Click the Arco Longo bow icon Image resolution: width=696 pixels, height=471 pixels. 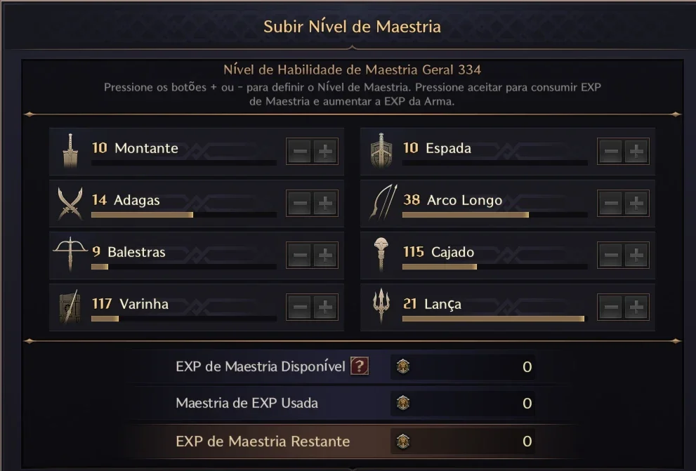coord(383,202)
